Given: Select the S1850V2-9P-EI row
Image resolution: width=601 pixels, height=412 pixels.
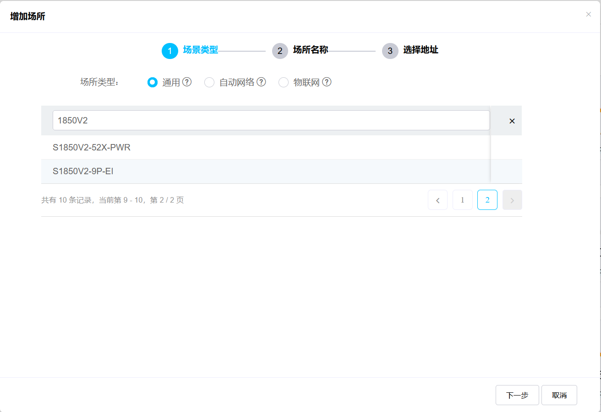Looking at the screenshot, I should click(281, 171).
